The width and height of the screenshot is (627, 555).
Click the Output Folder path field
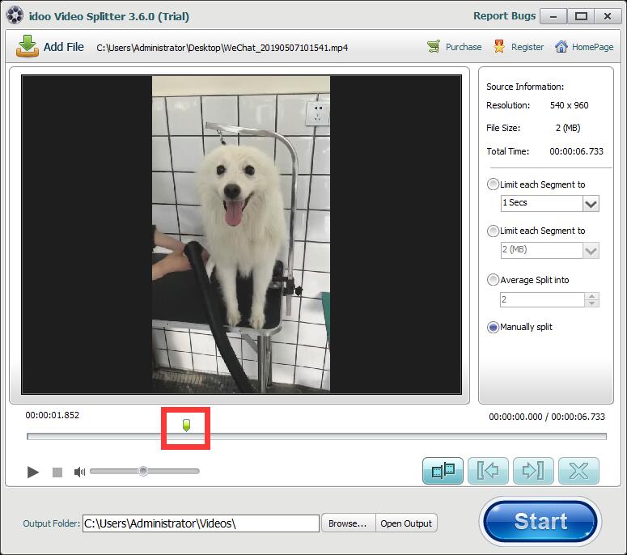pyautogui.click(x=201, y=523)
